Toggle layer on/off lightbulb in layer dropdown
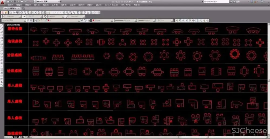Viewport: 270px width, 139px height. [39, 20]
